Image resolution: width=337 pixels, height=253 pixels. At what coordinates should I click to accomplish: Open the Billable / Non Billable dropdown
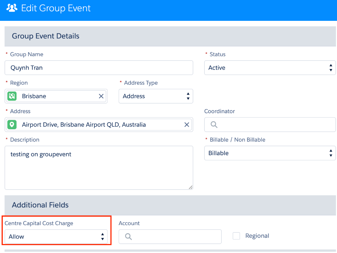pyautogui.click(x=269, y=153)
